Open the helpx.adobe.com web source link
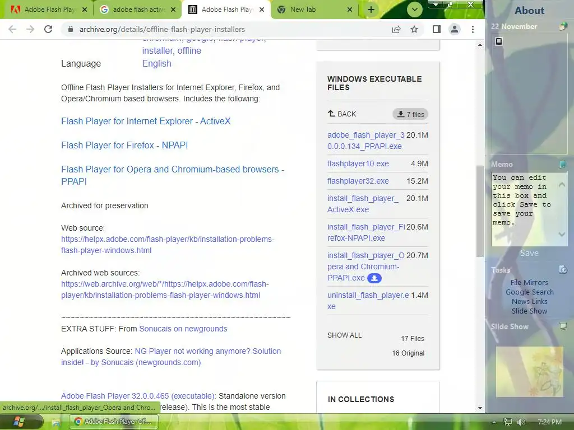The height and width of the screenshot is (430, 574). click(168, 245)
